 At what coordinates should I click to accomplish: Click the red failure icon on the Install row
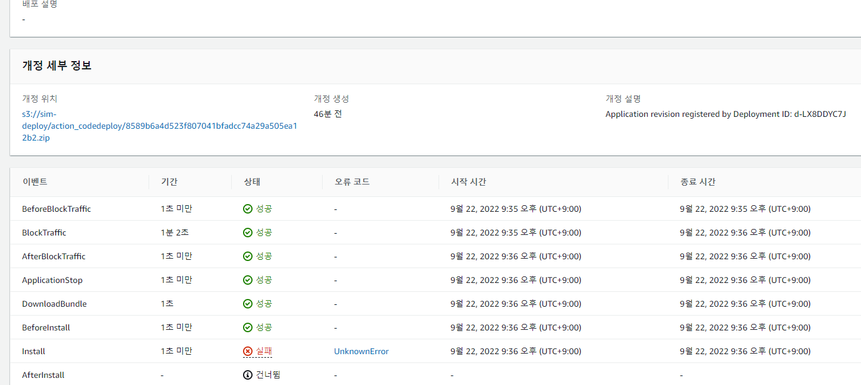point(247,351)
